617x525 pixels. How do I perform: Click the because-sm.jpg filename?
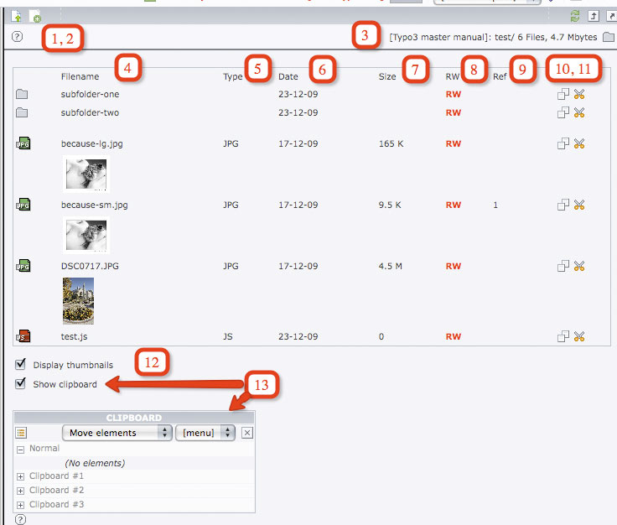coord(94,205)
